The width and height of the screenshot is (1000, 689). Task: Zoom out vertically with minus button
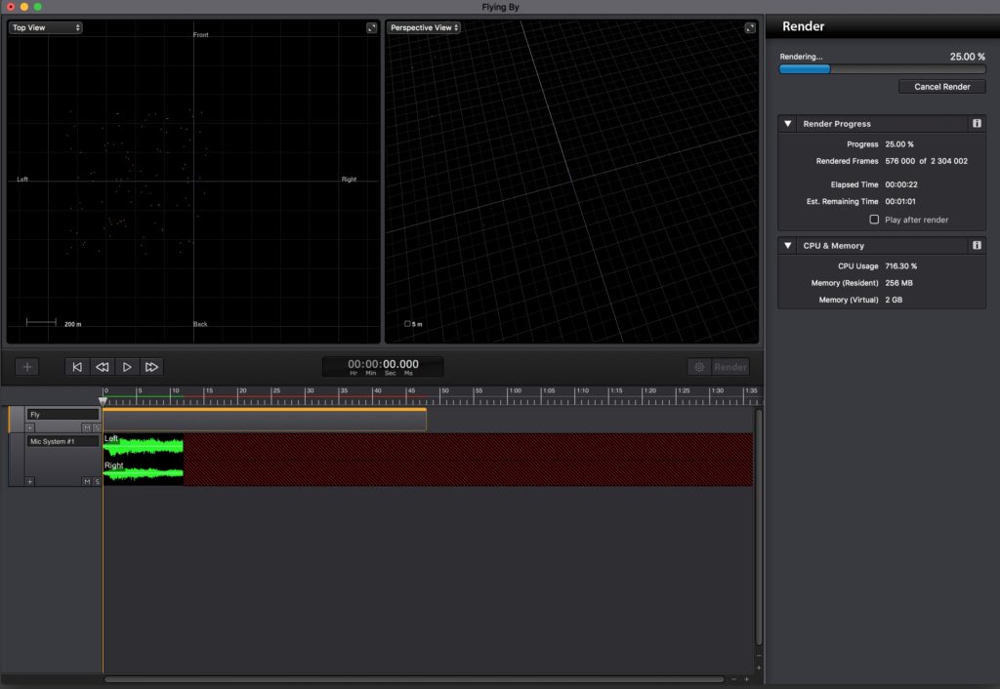758,655
